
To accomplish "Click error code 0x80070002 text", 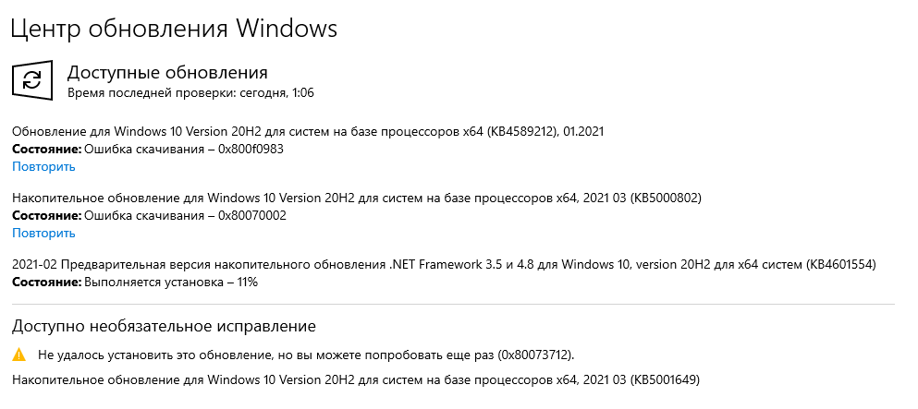I will 251,215.
